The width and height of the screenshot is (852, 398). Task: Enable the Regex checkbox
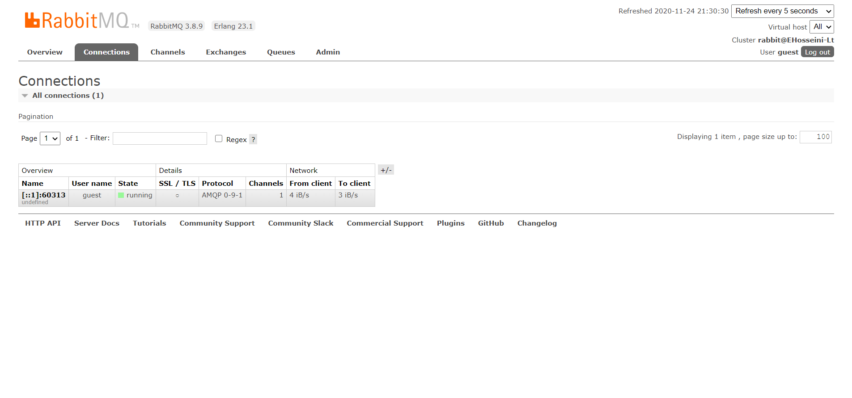click(219, 138)
